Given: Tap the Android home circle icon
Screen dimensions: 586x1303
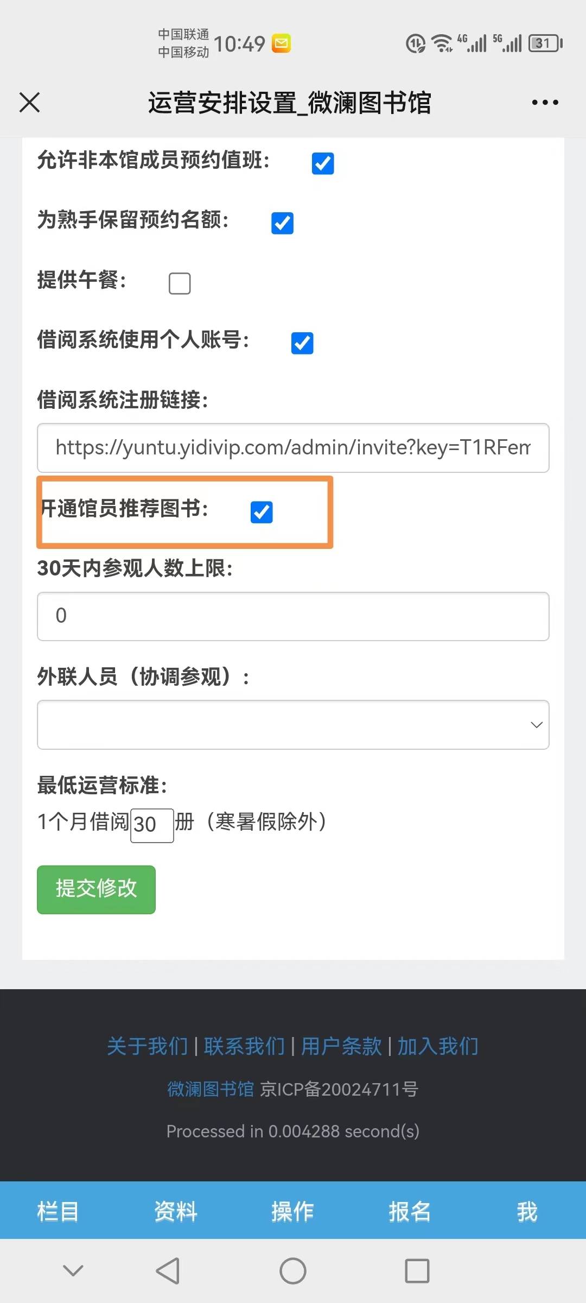Looking at the screenshot, I should coord(293,1271).
